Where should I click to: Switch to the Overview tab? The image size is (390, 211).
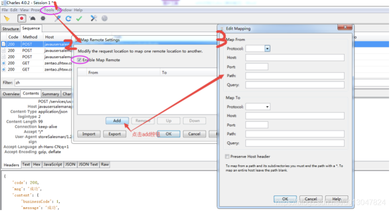(x=11, y=94)
